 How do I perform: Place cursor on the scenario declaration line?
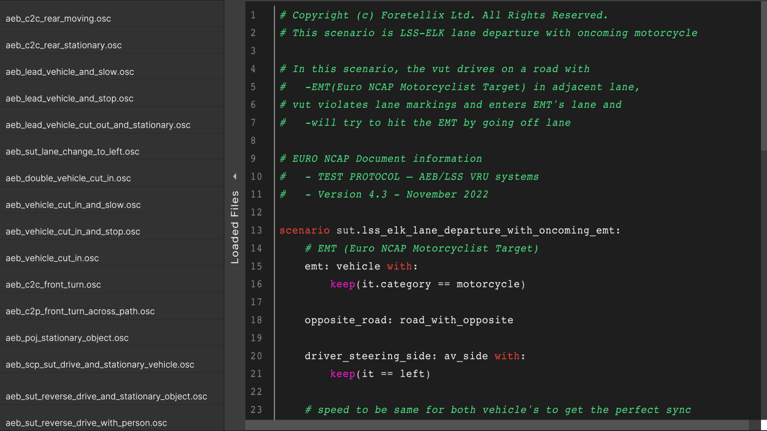coord(449,230)
